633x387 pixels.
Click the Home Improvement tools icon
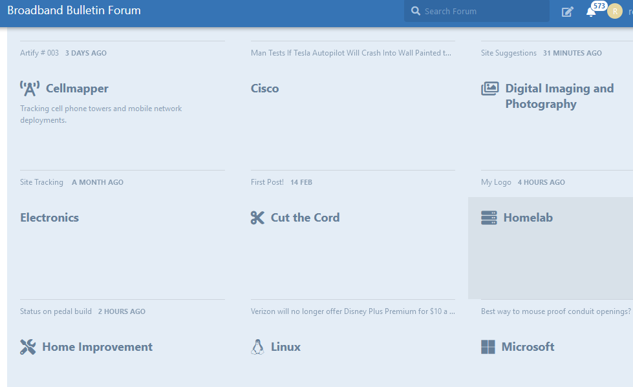coord(28,347)
